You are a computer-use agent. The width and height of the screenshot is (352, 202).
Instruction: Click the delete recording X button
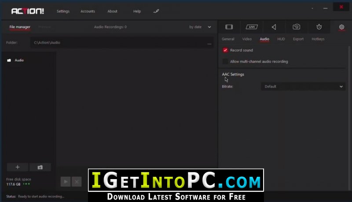click(x=77, y=182)
